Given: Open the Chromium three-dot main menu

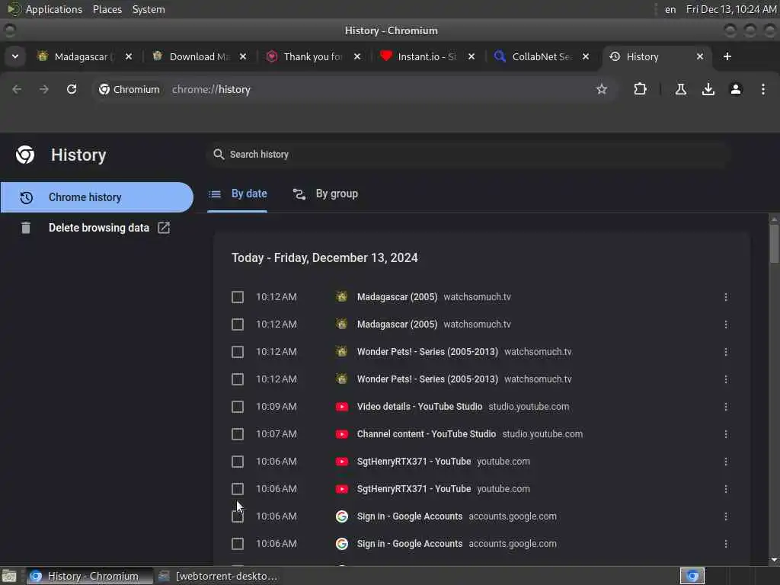Looking at the screenshot, I should pyautogui.click(x=763, y=90).
